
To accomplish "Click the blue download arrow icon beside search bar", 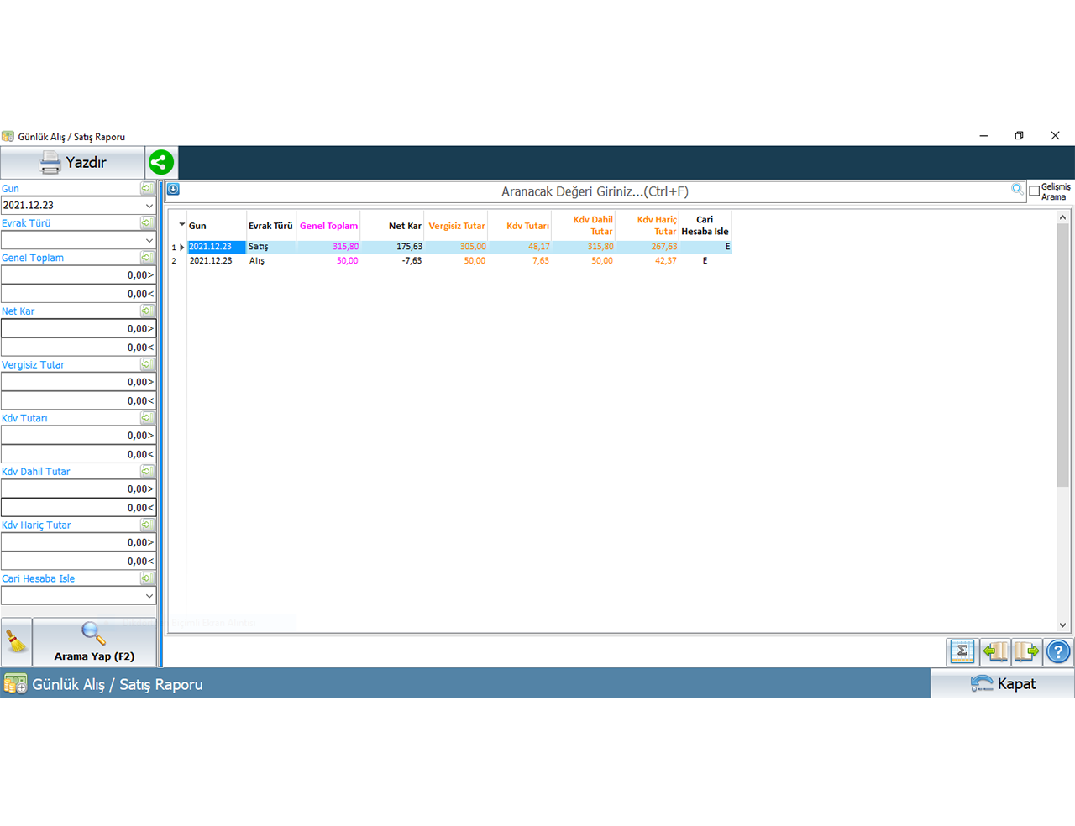I will [x=173, y=190].
